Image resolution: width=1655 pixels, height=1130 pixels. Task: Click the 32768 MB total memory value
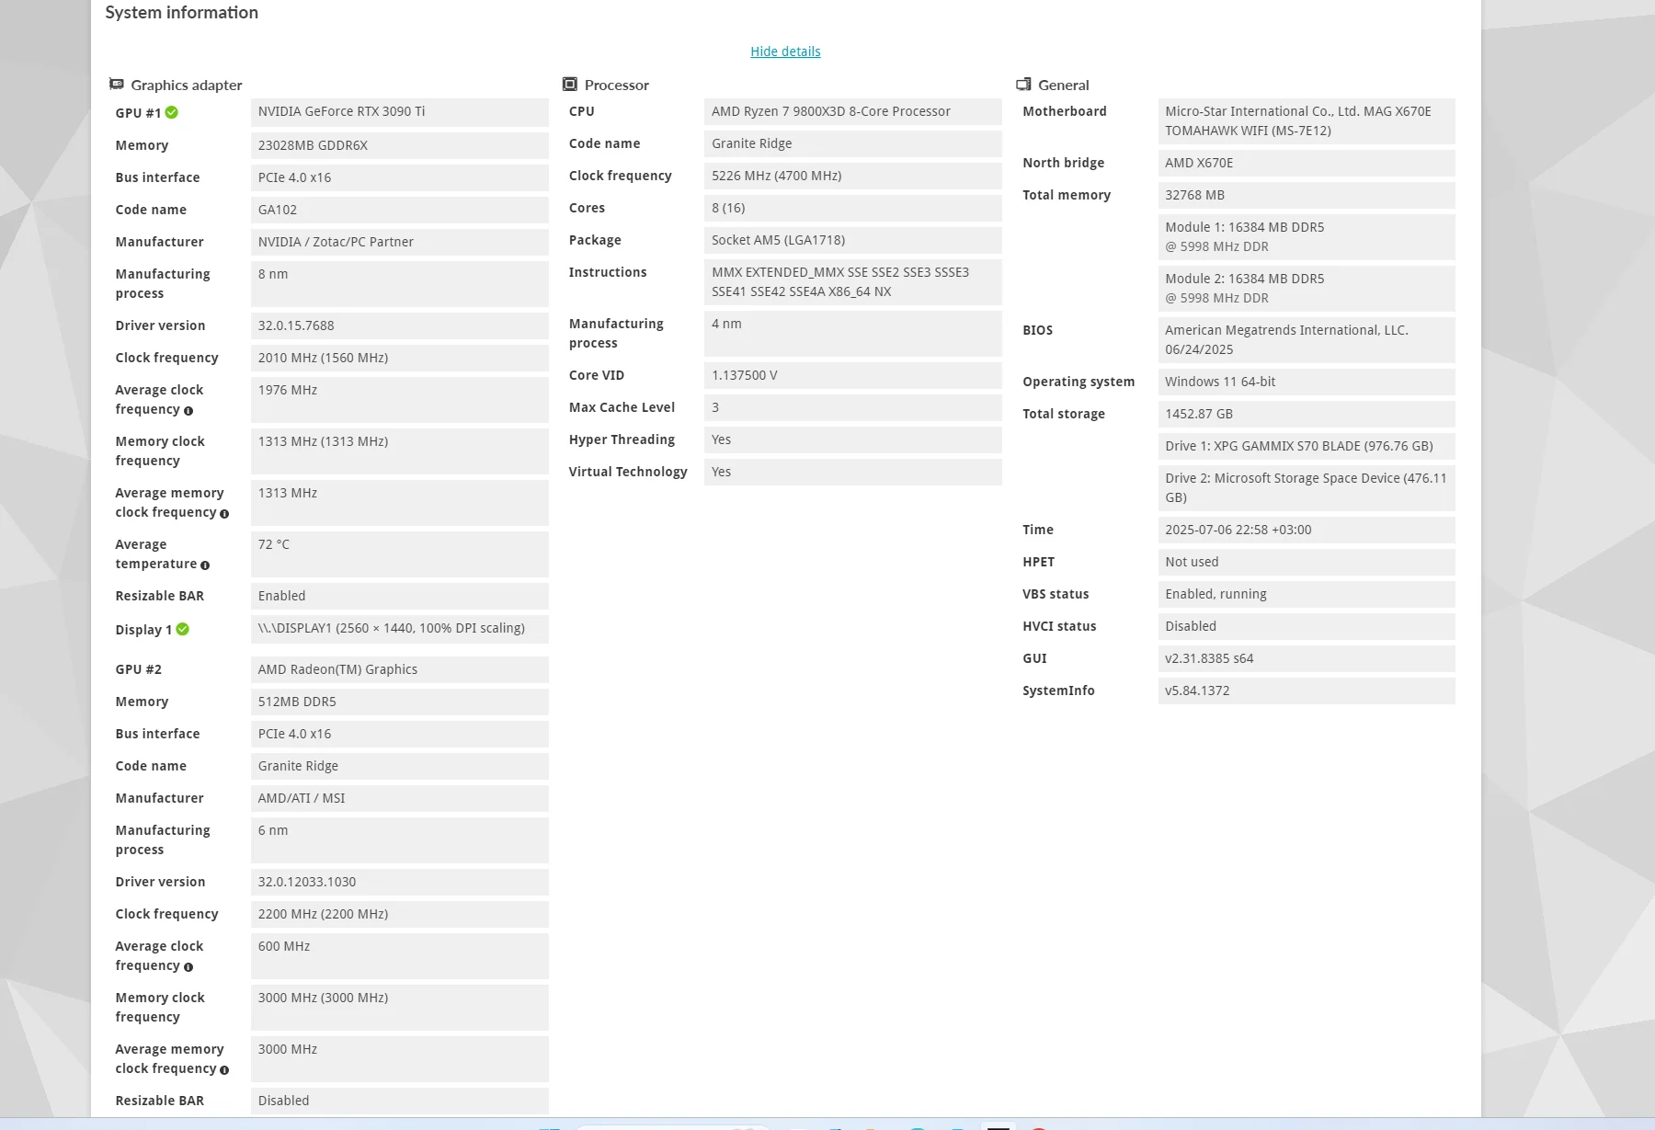(x=1307, y=195)
